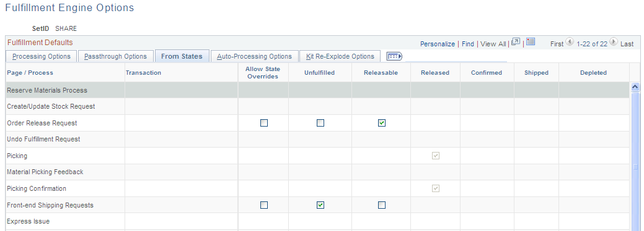
Task: Click the First link
Action: (557, 44)
